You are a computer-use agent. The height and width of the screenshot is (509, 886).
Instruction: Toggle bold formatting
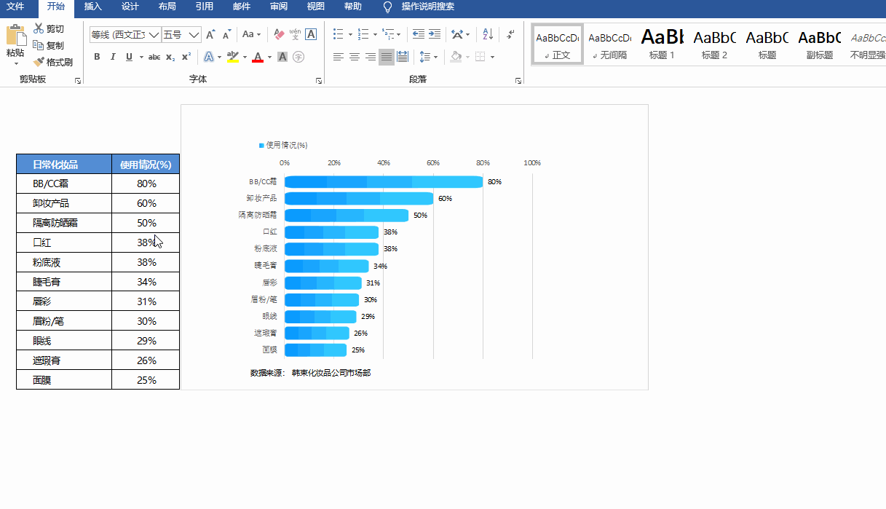pos(97,56)
